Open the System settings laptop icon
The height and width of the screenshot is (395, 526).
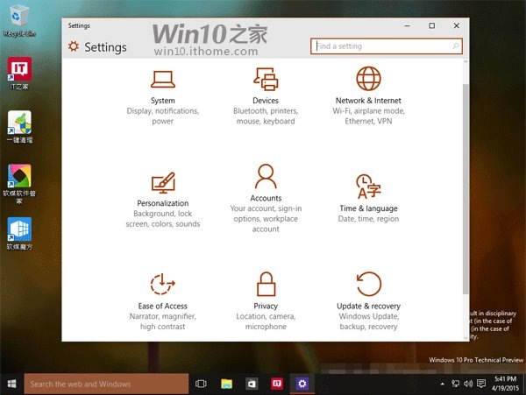tap(163, 79)
